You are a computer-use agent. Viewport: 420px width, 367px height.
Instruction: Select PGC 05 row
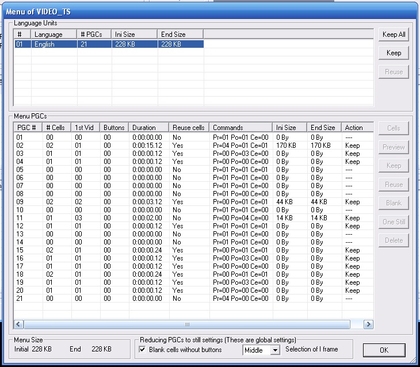pyautogui.click(x=194, y=170)
